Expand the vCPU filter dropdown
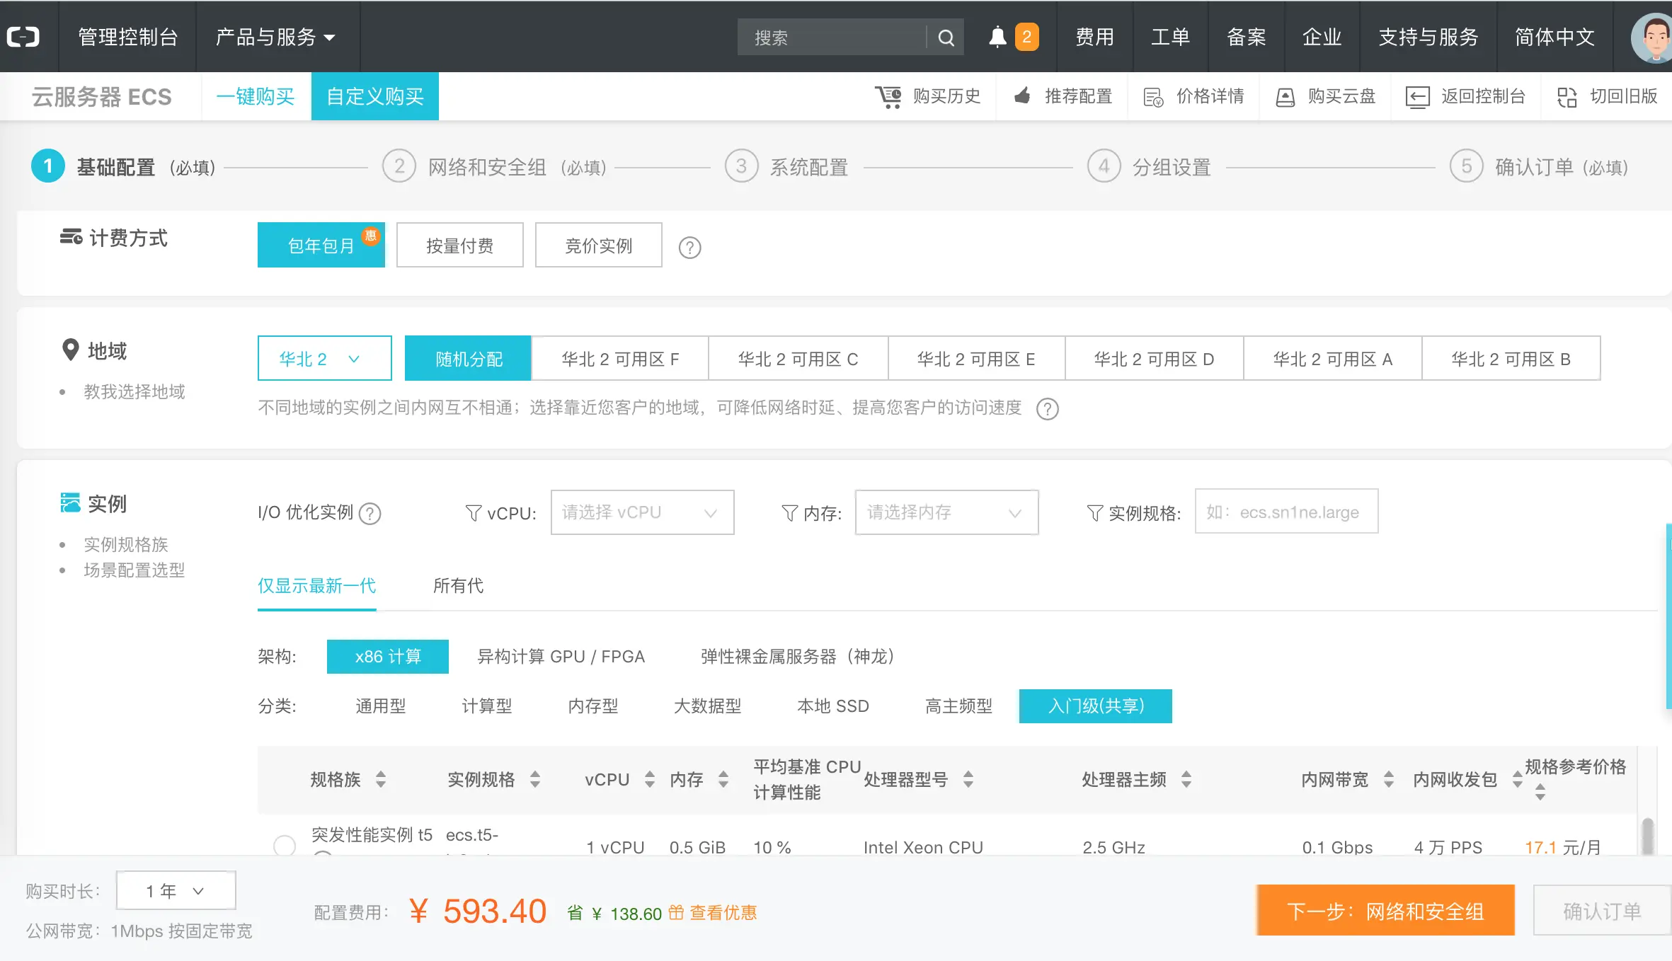The image size is (1672, 961). 641,512
